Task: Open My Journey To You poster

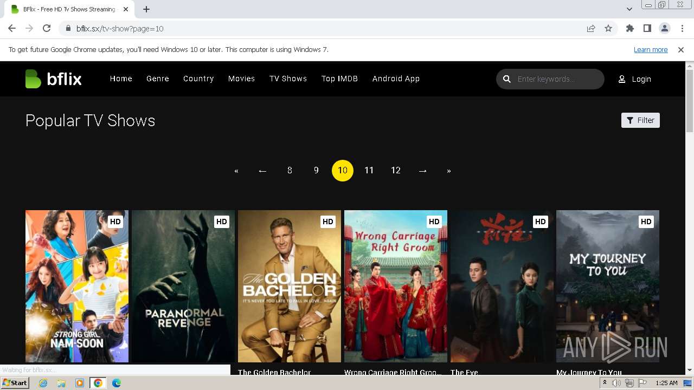Action: pyautogui.click(x=608, y=286)
